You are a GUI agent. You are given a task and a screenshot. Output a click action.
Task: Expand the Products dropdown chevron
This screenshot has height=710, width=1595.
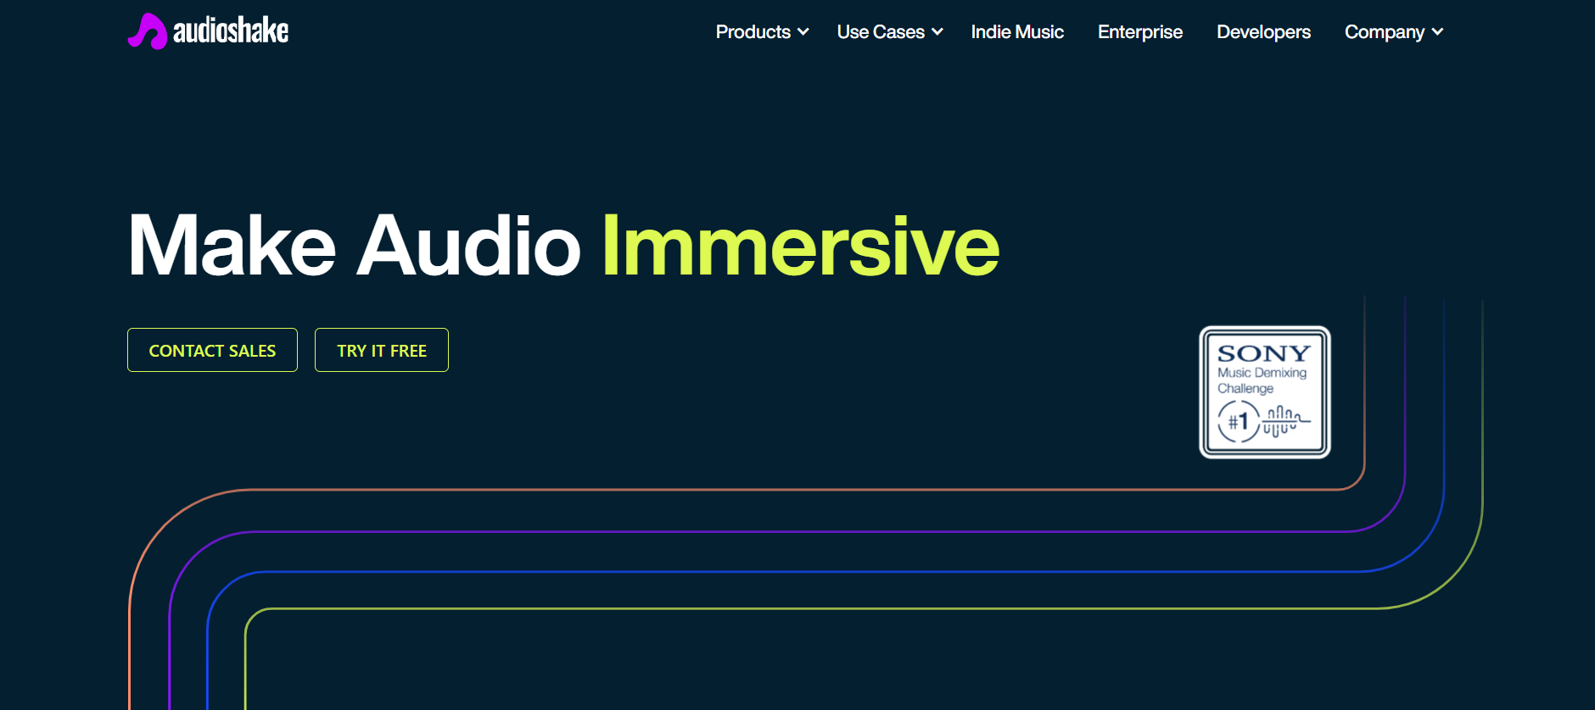tap(803, 32)
